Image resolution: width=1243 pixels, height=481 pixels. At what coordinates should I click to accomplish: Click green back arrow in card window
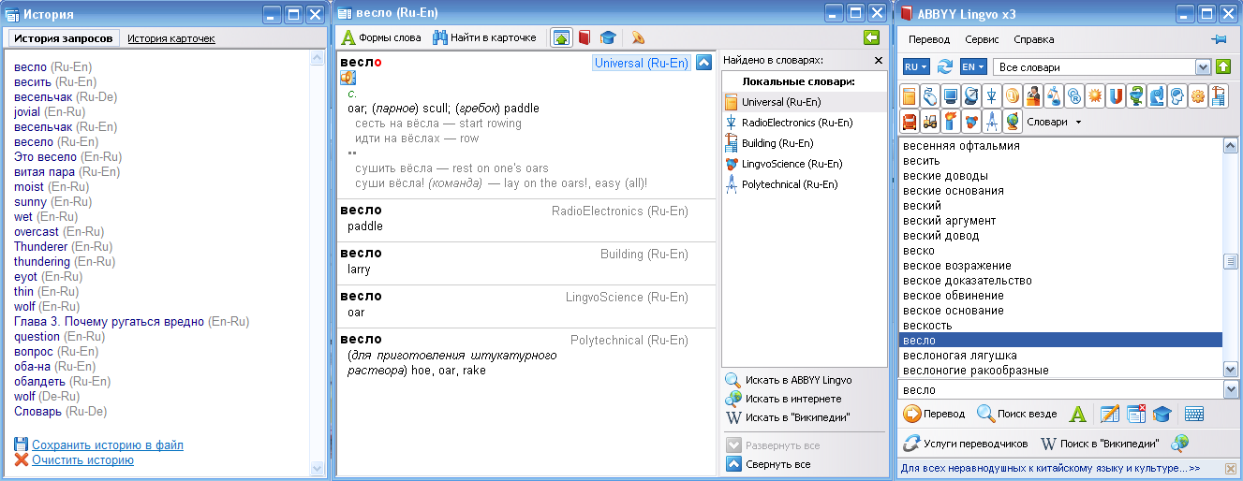coord(872,37)
